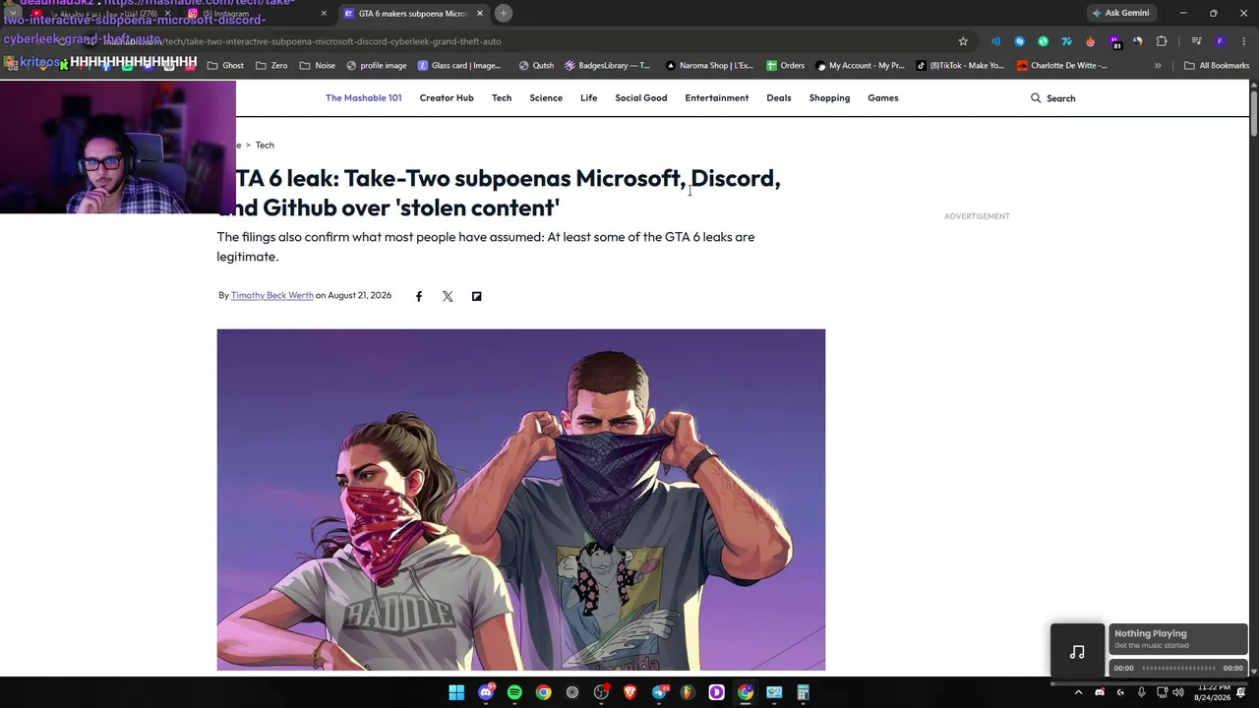Open the Shazam extension icon

pyautogui.click(x=1019, y=41)
